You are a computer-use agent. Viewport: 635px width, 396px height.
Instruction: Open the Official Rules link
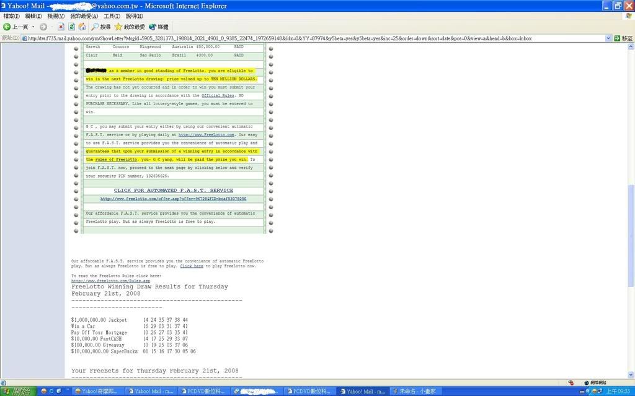(x=218, y=95)
